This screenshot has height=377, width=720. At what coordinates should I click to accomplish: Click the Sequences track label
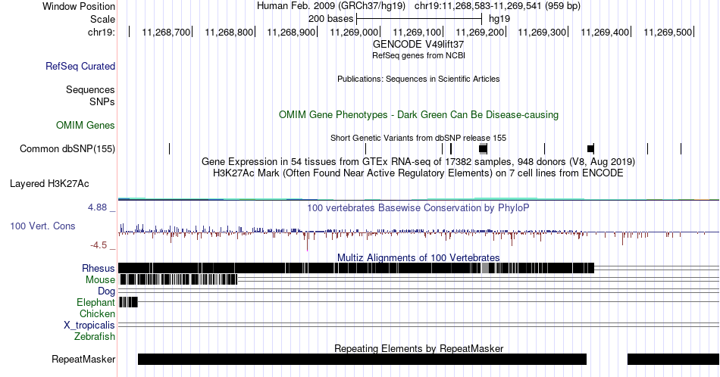90,89
